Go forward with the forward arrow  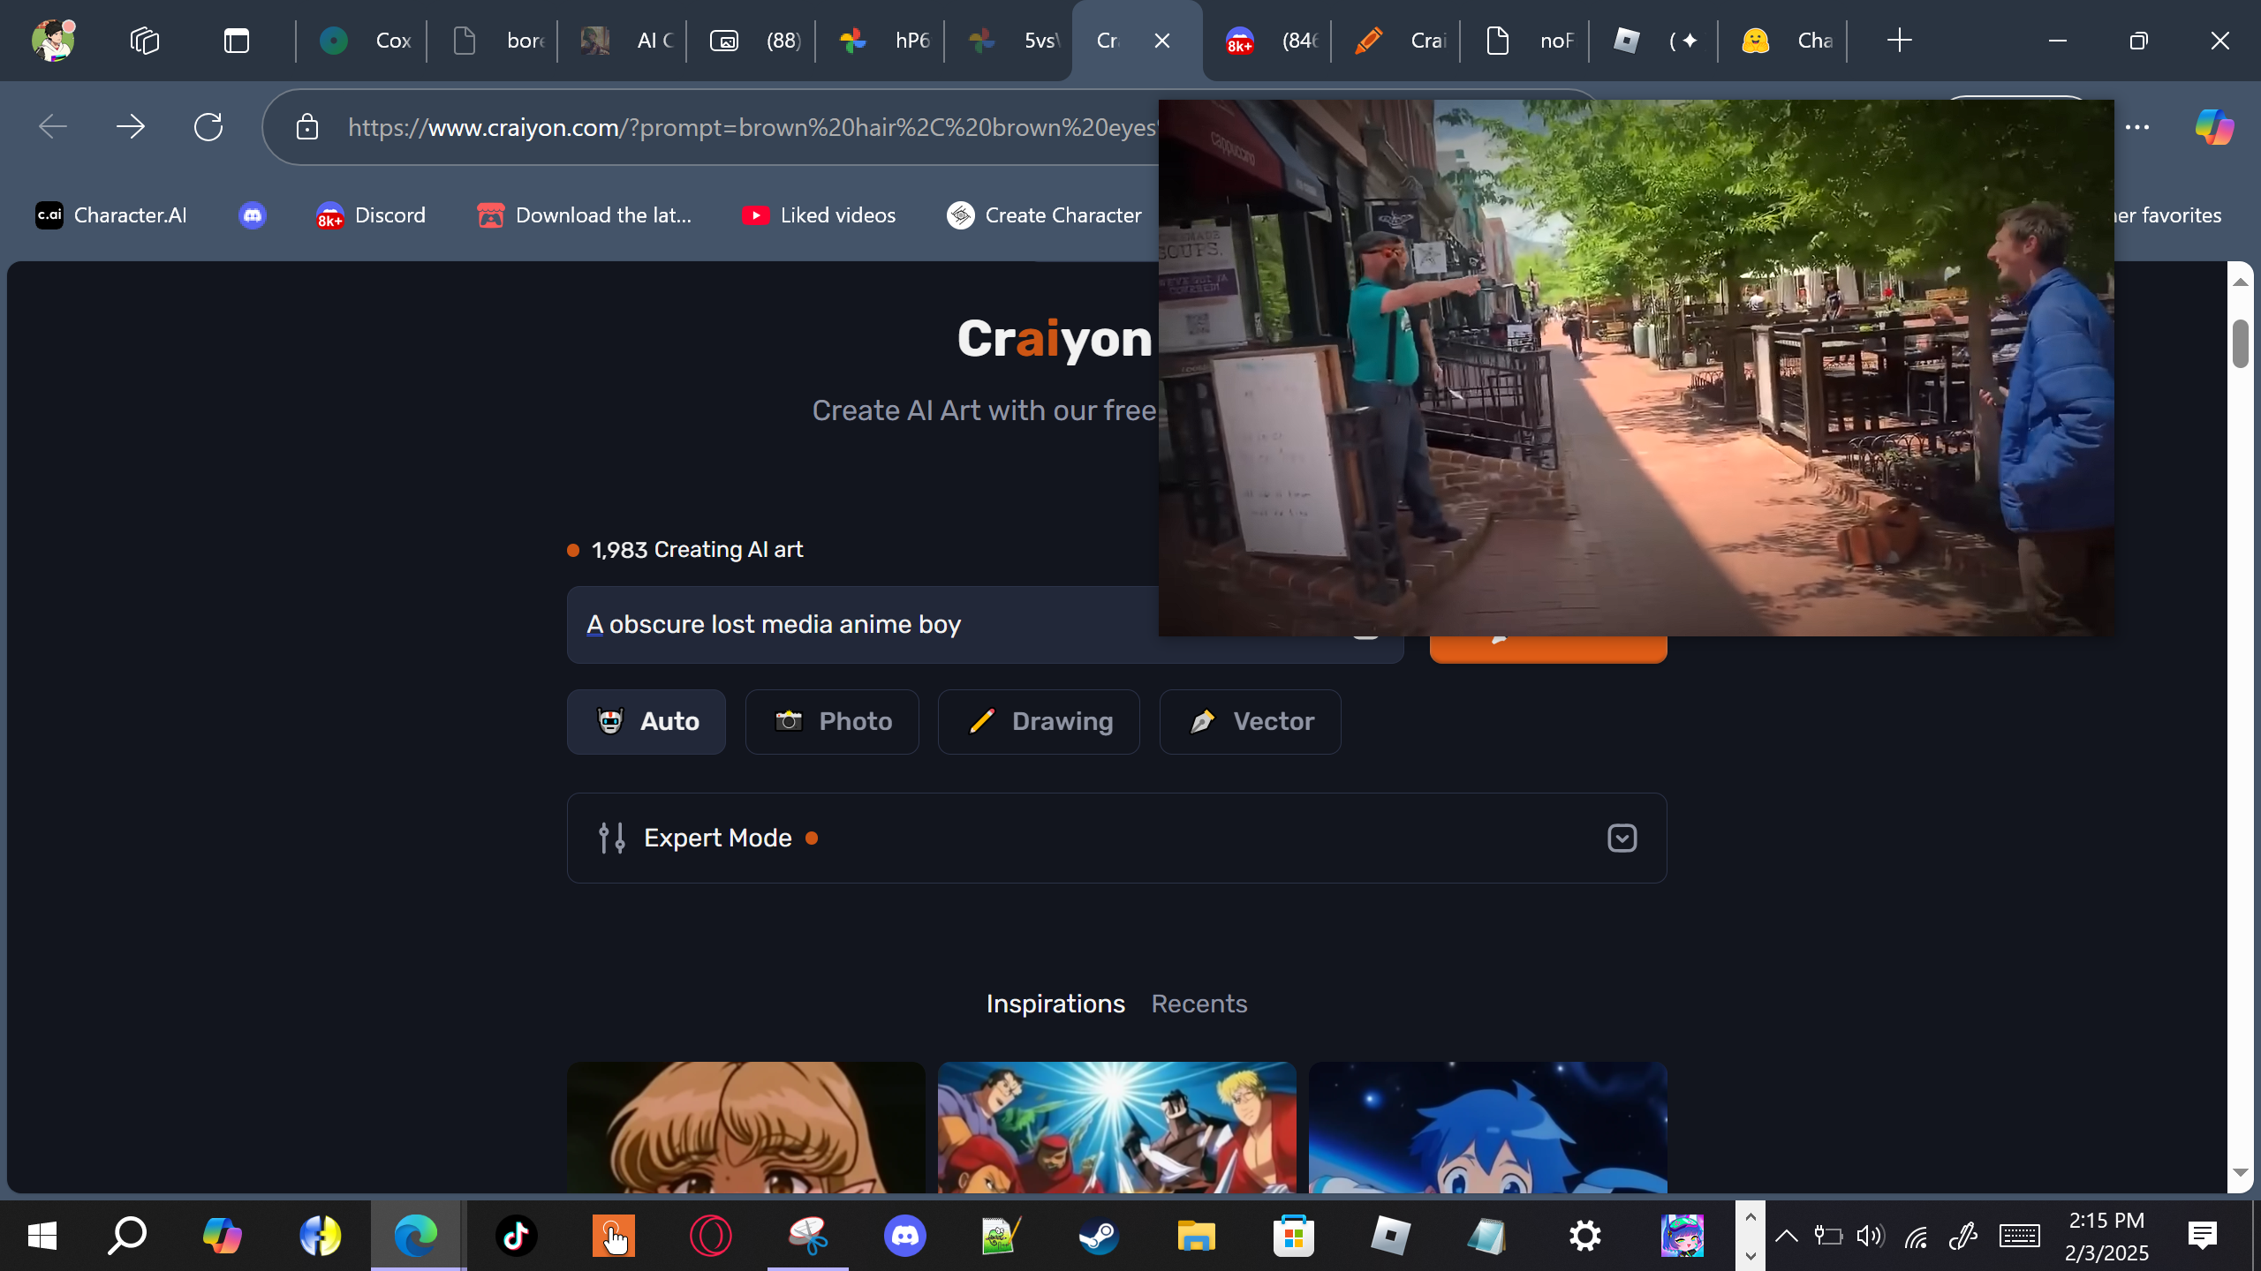pos(131,127)
